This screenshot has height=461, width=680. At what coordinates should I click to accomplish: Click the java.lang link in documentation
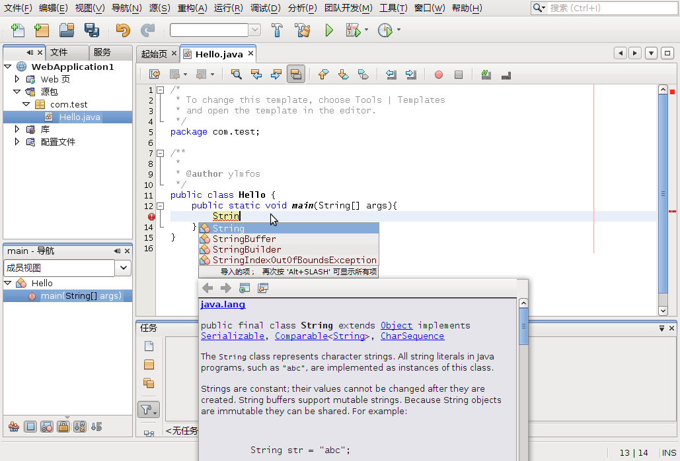coord(223,305)
